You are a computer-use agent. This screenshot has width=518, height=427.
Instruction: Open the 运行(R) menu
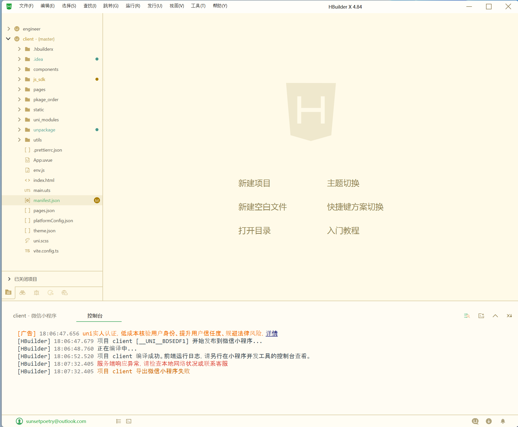[133, 6]
